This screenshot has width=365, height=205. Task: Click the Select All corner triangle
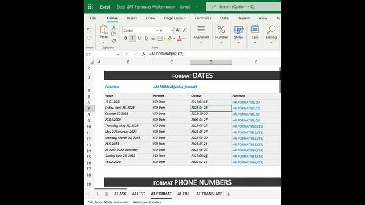pyautogui.click(x=91, y=62)
